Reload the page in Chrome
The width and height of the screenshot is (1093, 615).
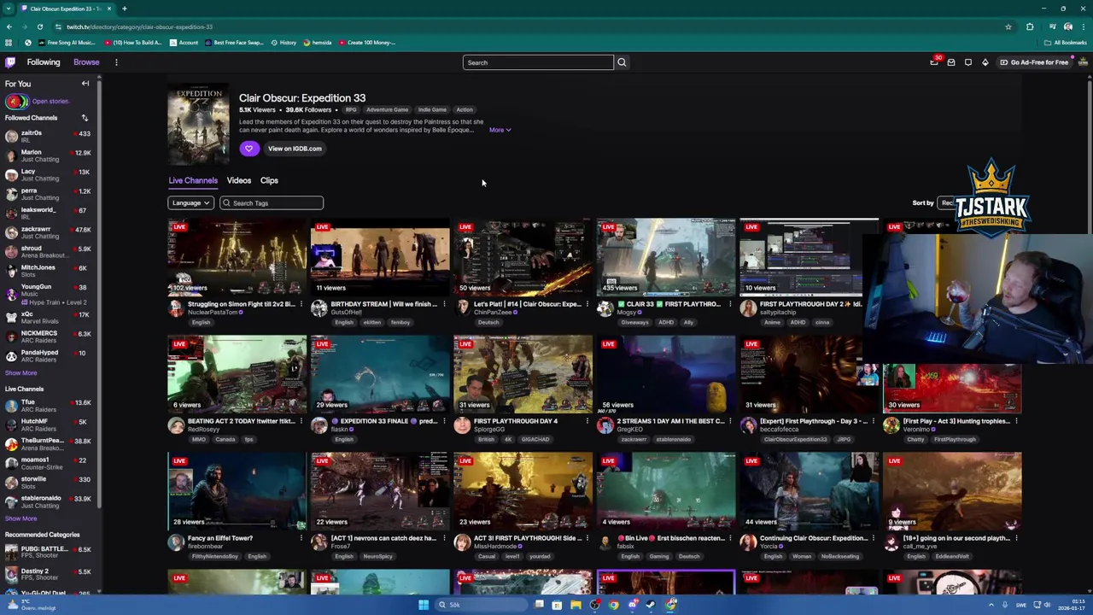pyautogui.click(x=40, y=26)
